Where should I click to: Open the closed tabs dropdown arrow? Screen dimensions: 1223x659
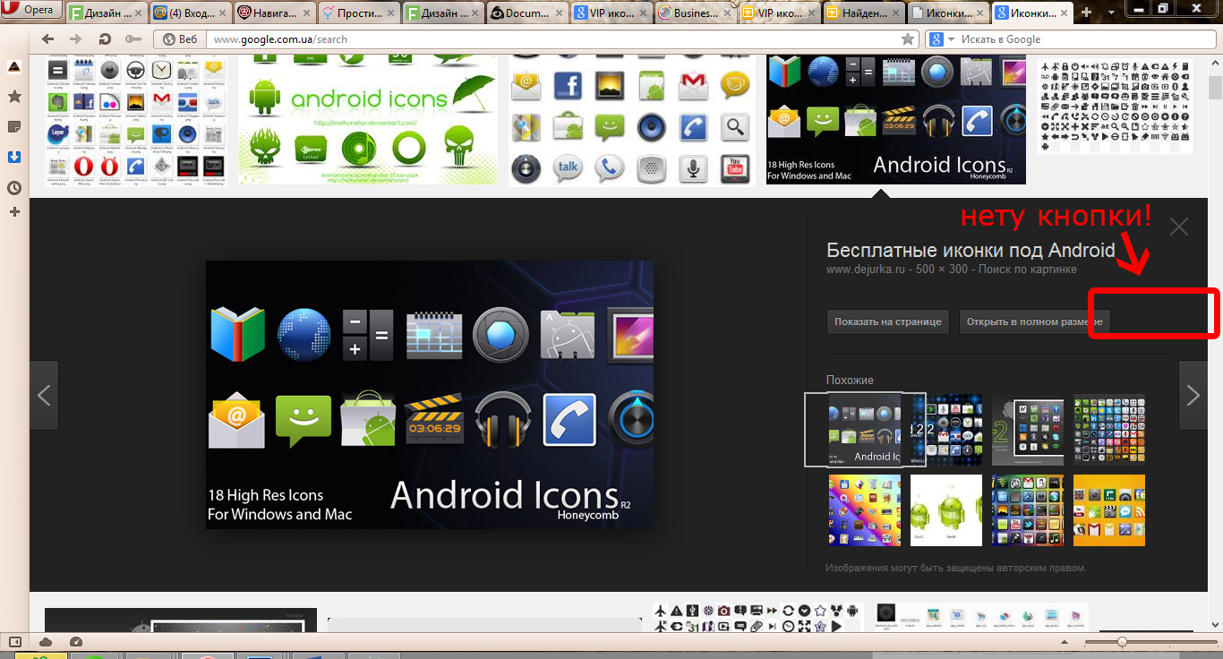click(x=1111, y=13)
